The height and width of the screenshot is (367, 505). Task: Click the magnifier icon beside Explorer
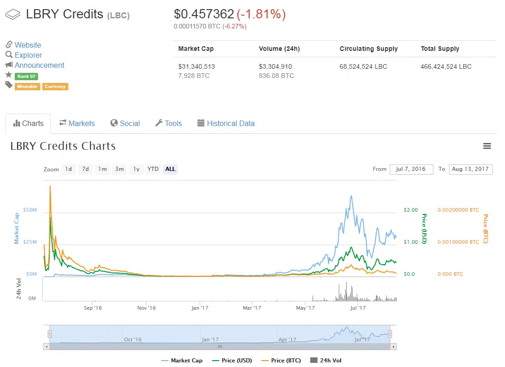tap(9, 55)
